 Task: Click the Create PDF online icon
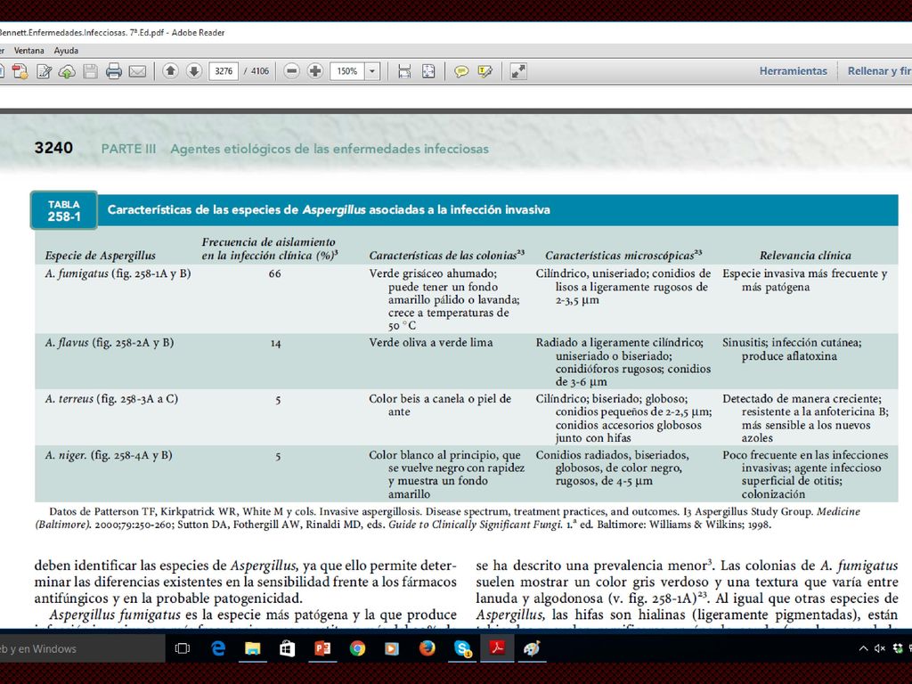[x=20, y=71]
